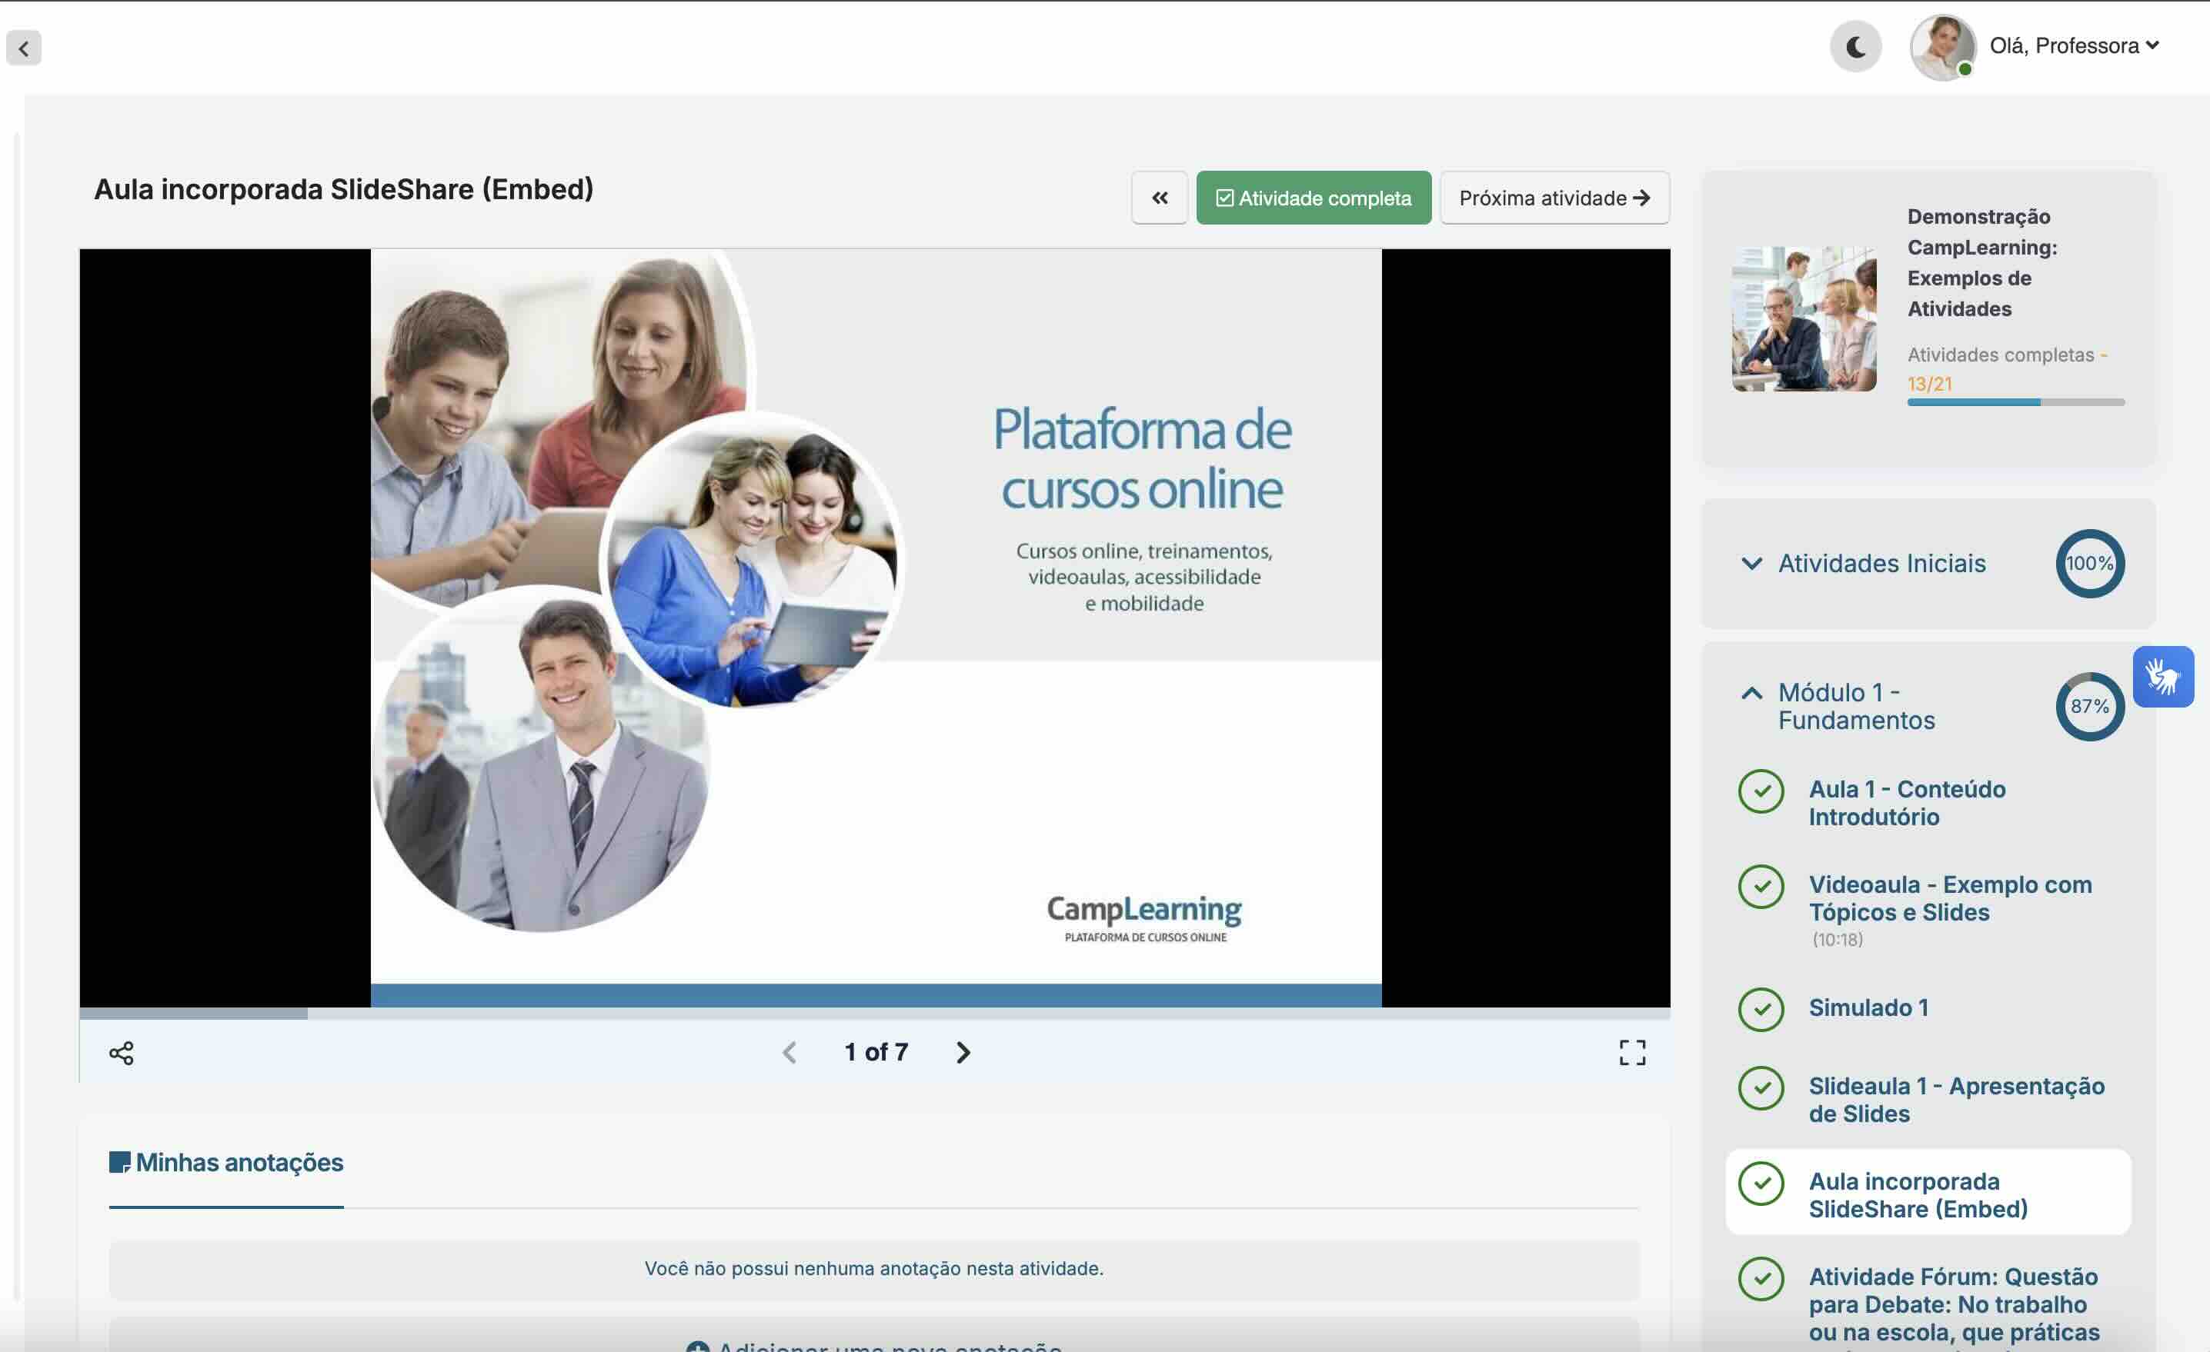2210x1352 pixels.
Task: Click the note-paper icon beside 'Minhas anotações'
Action: (119, 1163)
